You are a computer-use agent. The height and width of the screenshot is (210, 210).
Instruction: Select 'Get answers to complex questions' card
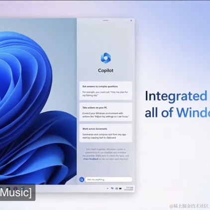point(105,91)
